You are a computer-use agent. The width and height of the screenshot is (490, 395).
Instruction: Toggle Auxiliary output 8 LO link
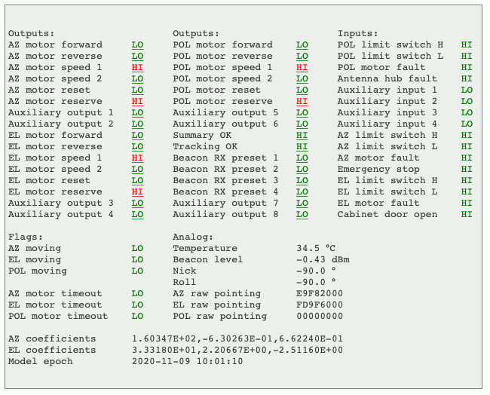click(x=302, y=215)
